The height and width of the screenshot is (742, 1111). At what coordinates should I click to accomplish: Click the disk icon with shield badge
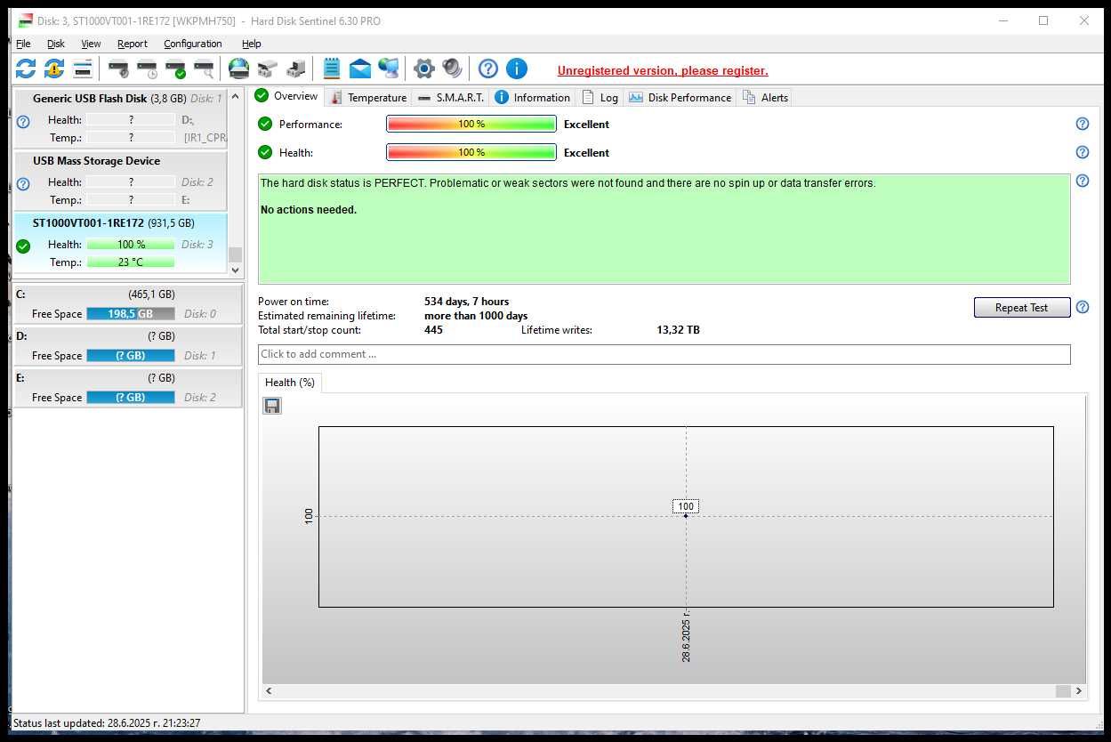[x=118, y=68]
